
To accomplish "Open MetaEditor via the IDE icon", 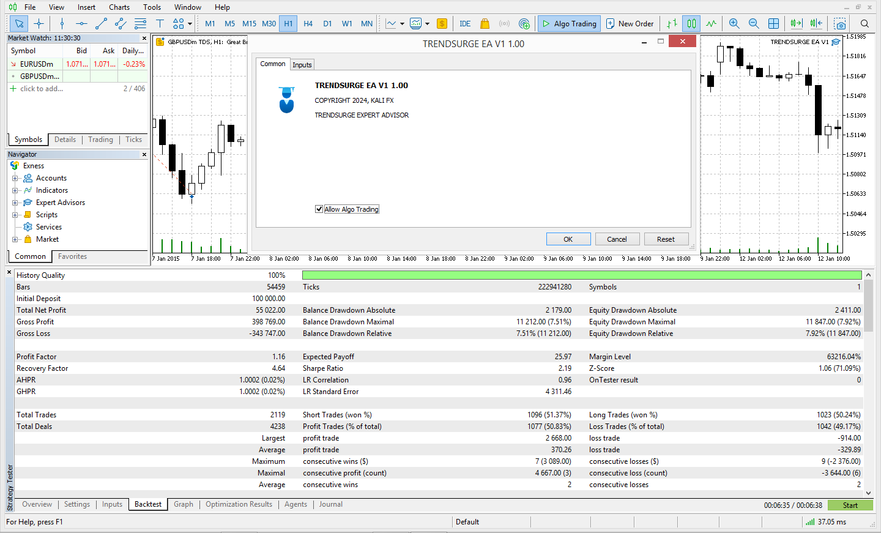I will click(x=465, y=23).
